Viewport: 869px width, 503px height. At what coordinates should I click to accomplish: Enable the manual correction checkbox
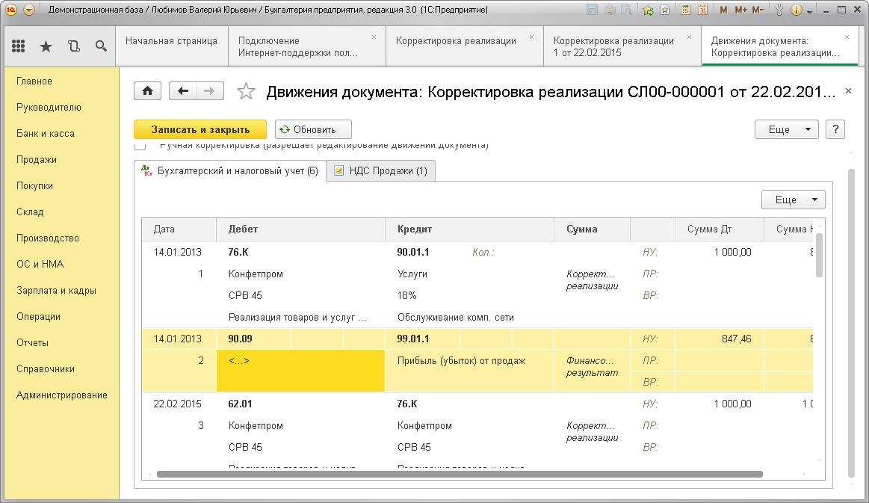point(140,146)
